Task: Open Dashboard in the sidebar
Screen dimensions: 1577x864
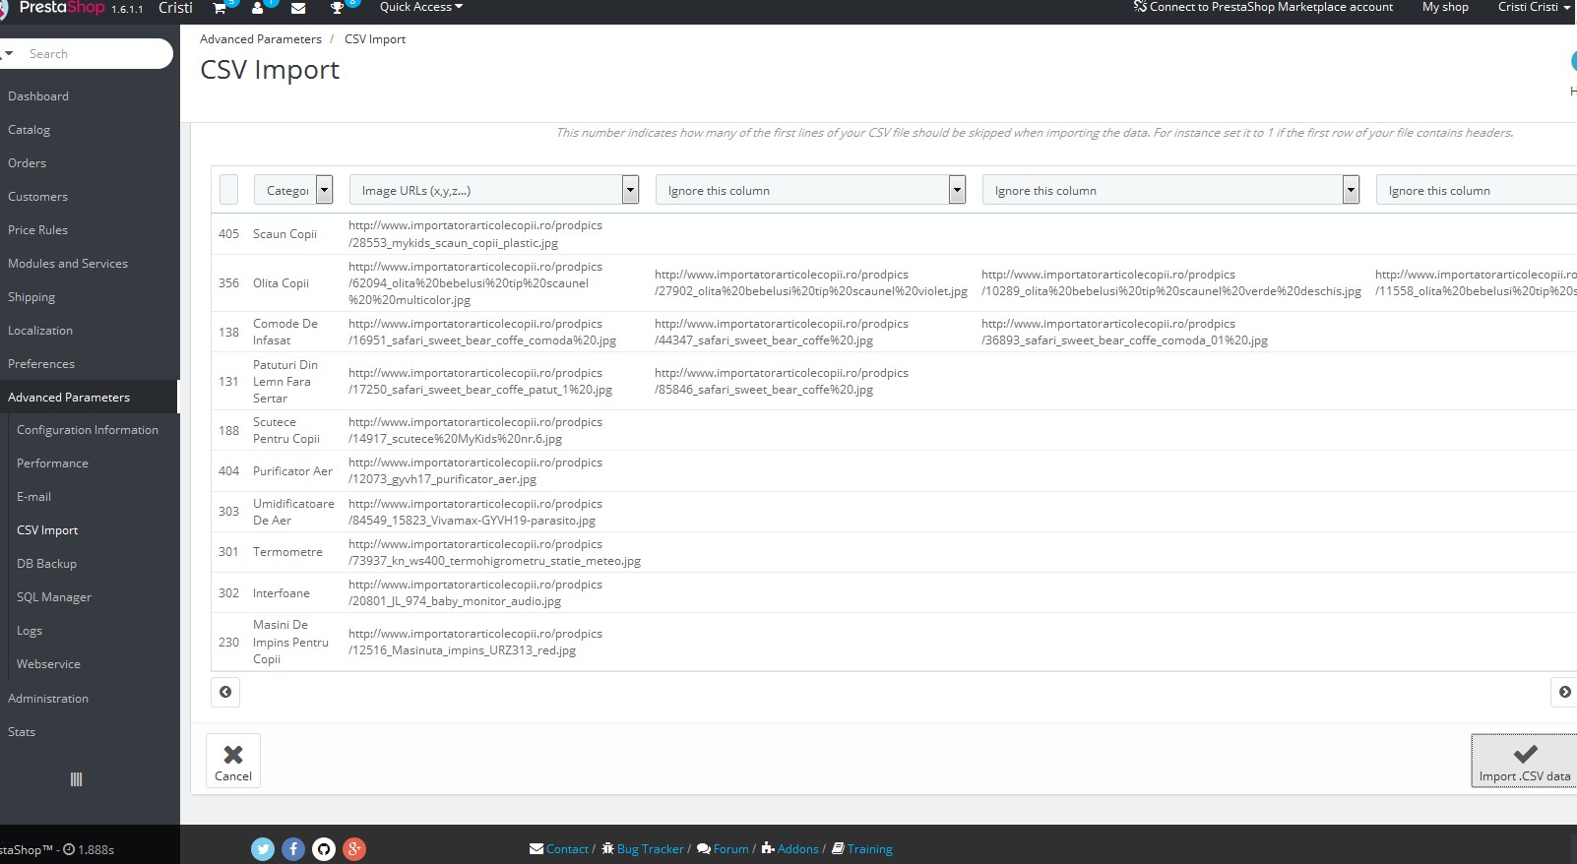Action: point(38,96)
